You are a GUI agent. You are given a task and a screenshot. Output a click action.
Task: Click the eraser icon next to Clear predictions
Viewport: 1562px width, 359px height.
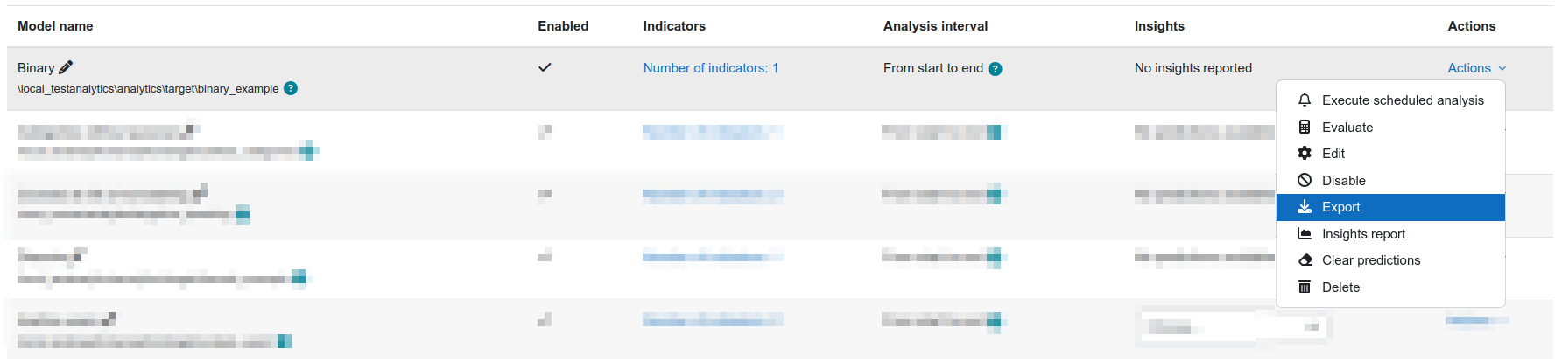[1305, 259]
